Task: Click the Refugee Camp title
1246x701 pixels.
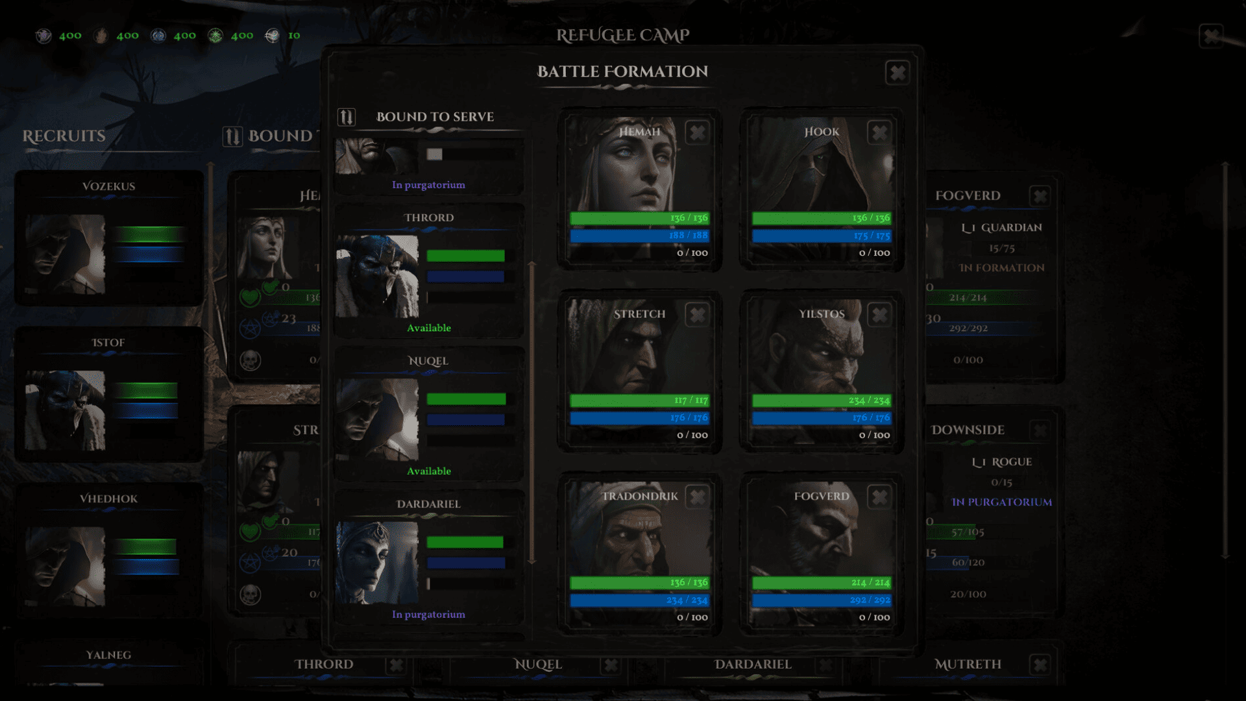Action: (x=623, y=35)
